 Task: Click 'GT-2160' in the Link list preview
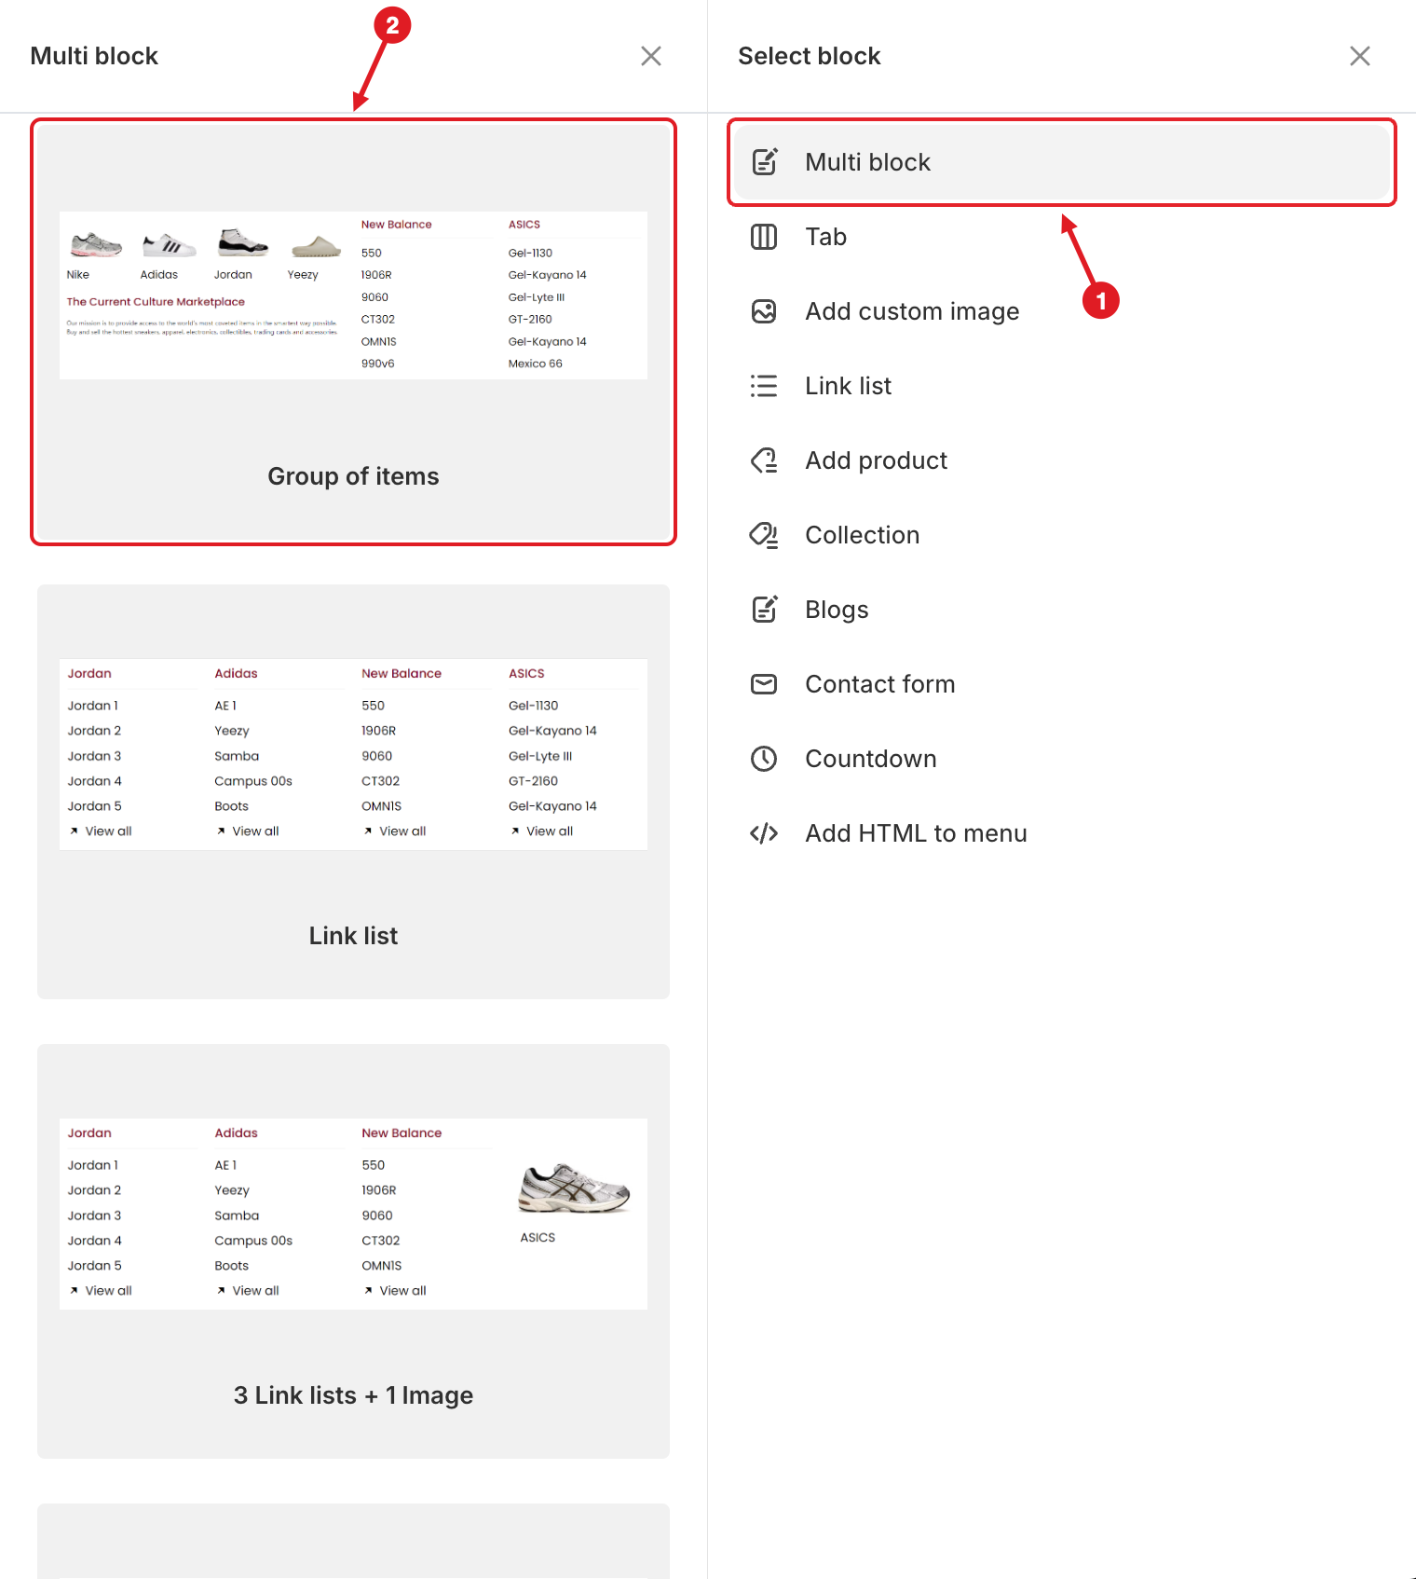[534, 781]
